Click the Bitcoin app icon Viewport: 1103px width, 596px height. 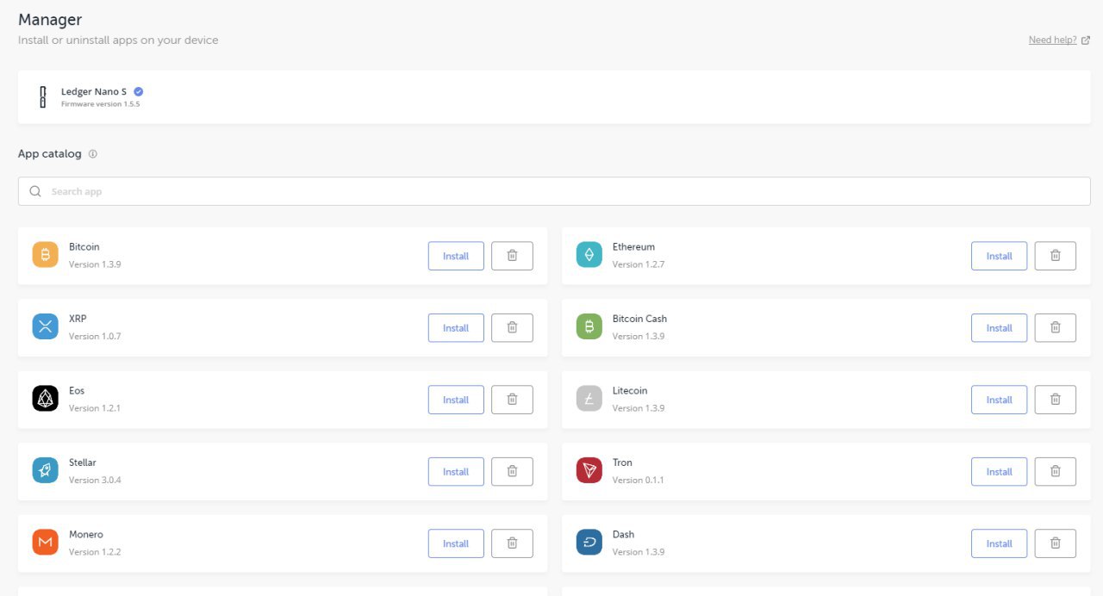pos(46,255)
